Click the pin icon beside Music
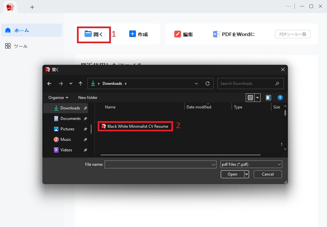327x227 pixels. coord(85,140)
